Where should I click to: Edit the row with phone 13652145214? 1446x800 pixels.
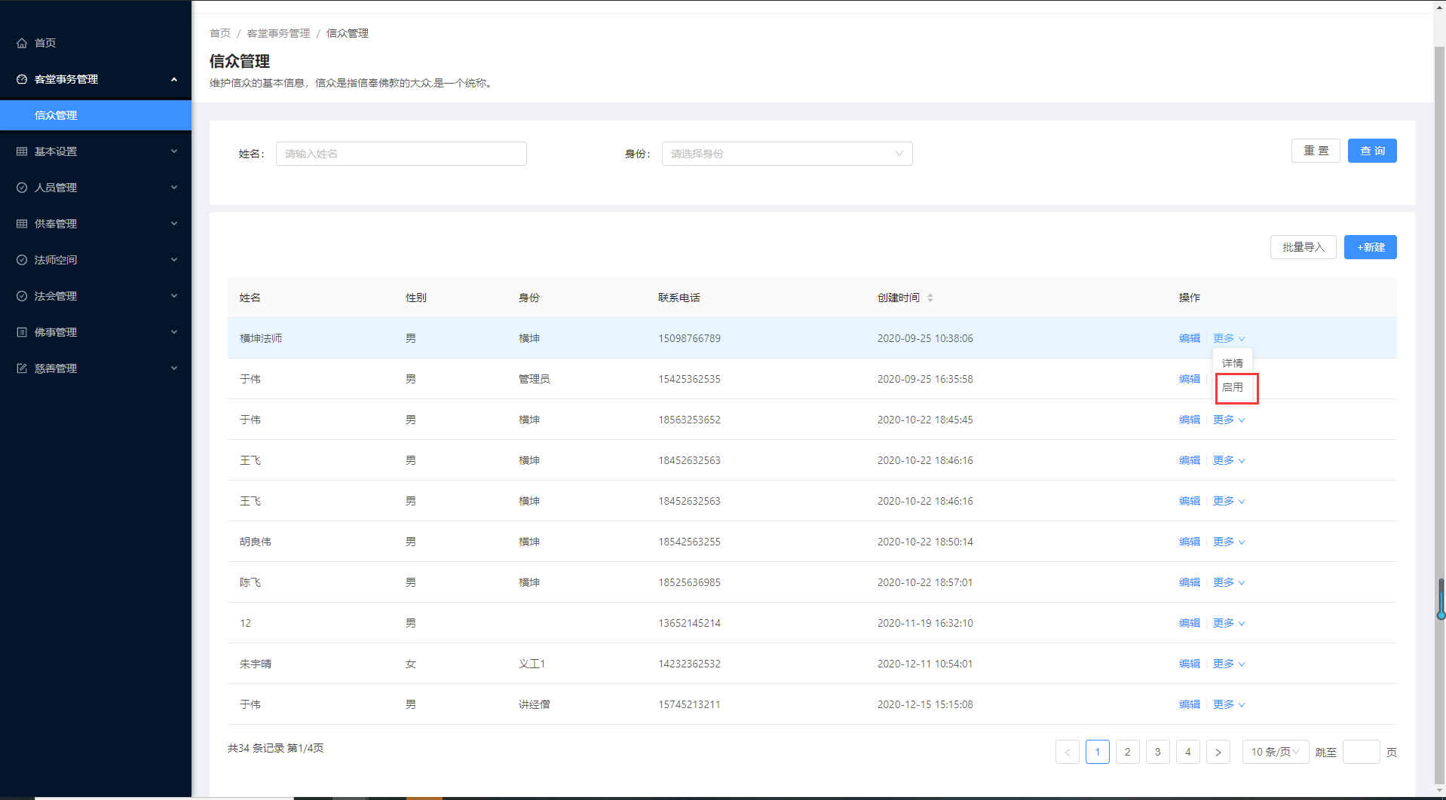[1190, 623]
